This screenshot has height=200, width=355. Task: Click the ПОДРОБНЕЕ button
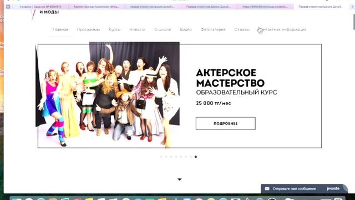(x=226, y=123)
